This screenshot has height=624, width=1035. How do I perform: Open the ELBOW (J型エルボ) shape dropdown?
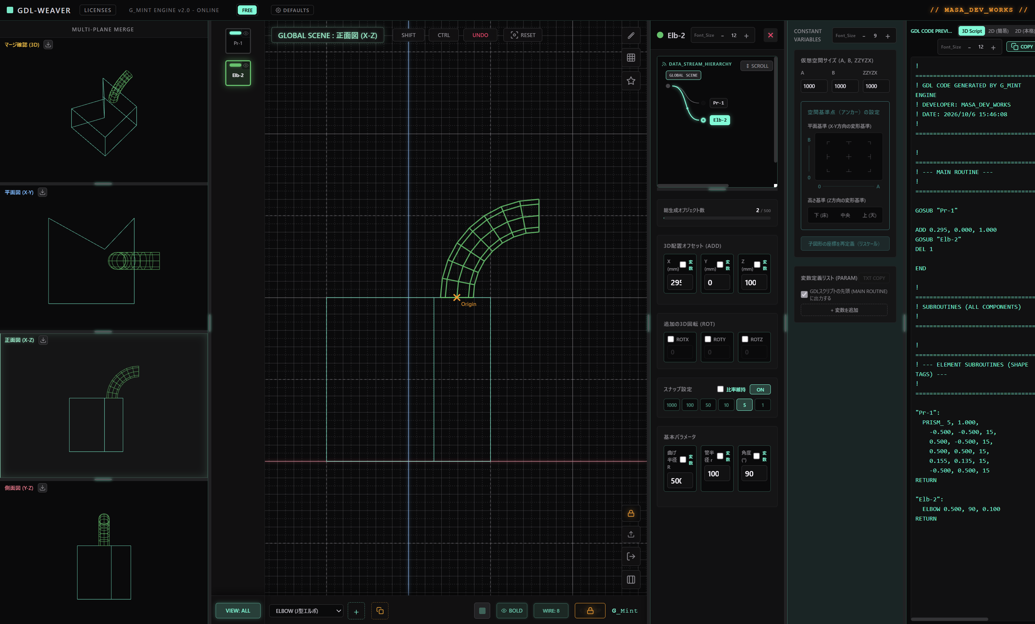tap(306, 611)
